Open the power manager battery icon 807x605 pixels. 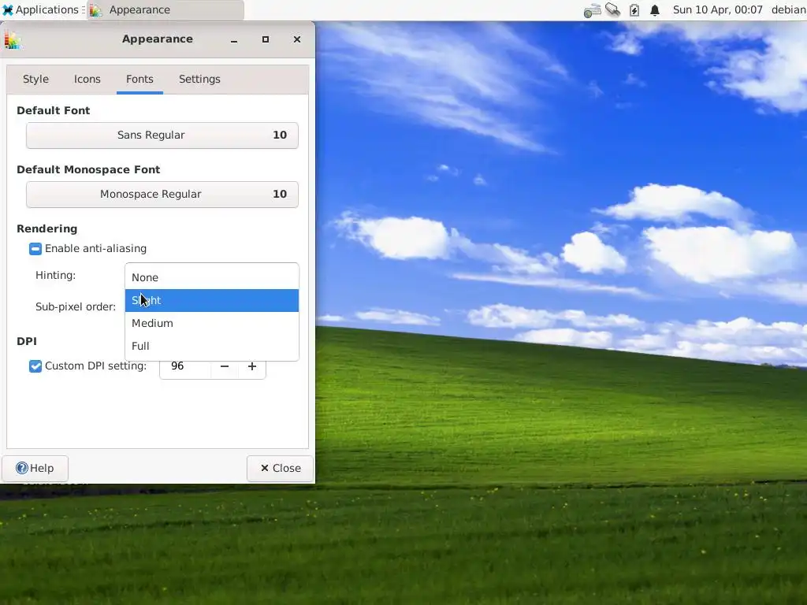click(634, 9)
